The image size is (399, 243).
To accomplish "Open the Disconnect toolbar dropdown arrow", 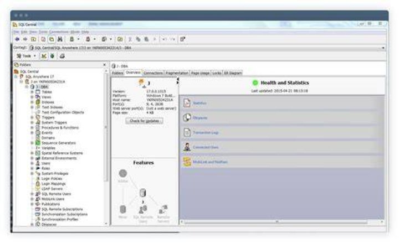I will (95, 39).
